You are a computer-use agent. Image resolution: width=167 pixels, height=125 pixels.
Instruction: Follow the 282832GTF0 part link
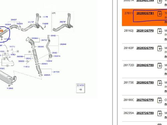(x=145, y=48)
